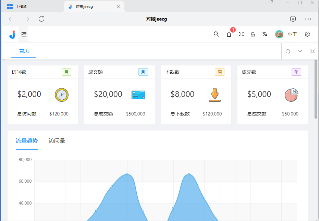Click the 成交额 card title
This screenshot has width=319, height=221.
click(96, 72)
